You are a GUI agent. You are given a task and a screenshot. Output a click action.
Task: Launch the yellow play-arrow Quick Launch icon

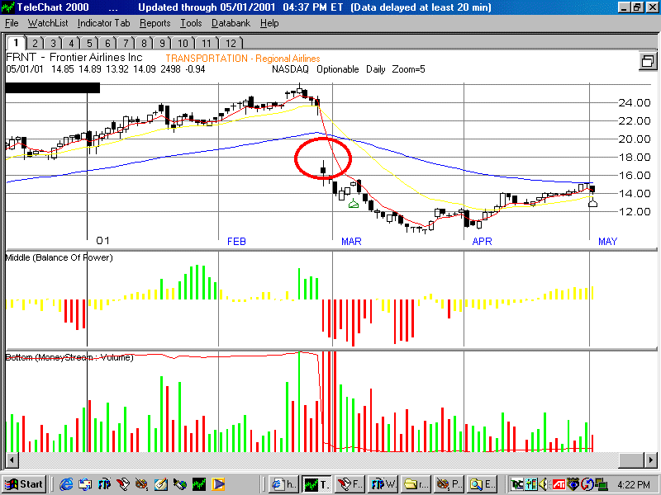pyautogui.click(x=218, y=484)
